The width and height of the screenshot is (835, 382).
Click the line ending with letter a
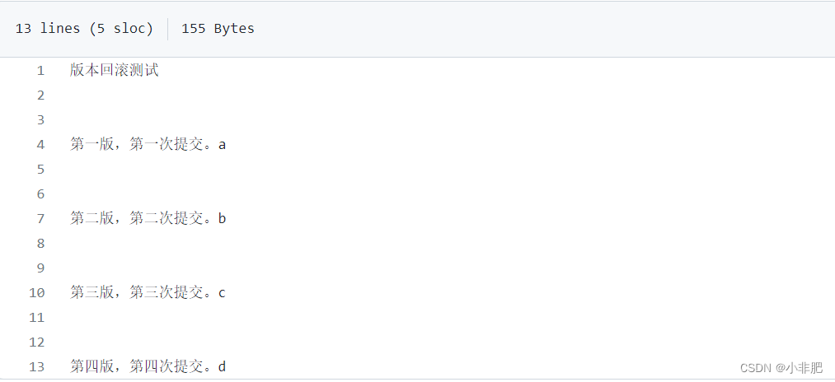(148, 145)
